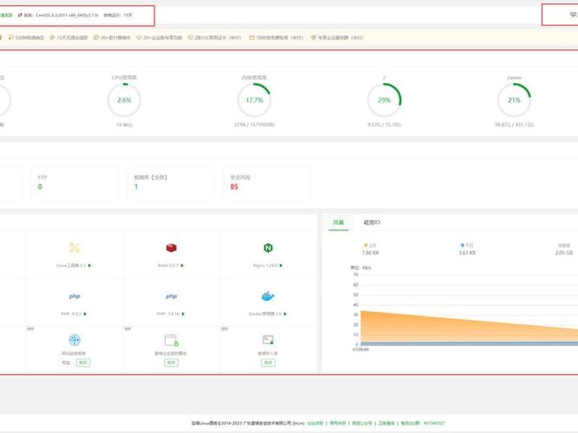This screenshot has width=578, height=433.
Task: Click the 20+ enterprise features icon in banner
Action: [139, 38]
